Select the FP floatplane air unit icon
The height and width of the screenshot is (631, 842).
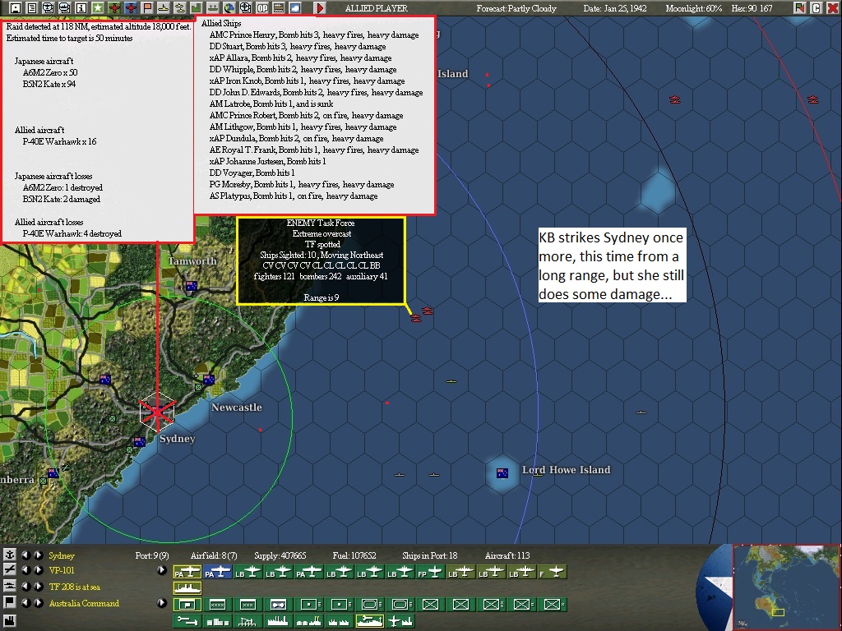click(431, 572)
